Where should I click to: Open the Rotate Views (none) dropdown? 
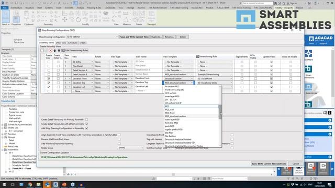[x=130, y=148]
